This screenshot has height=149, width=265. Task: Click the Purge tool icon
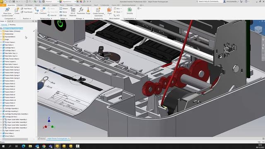coord(88,10)
